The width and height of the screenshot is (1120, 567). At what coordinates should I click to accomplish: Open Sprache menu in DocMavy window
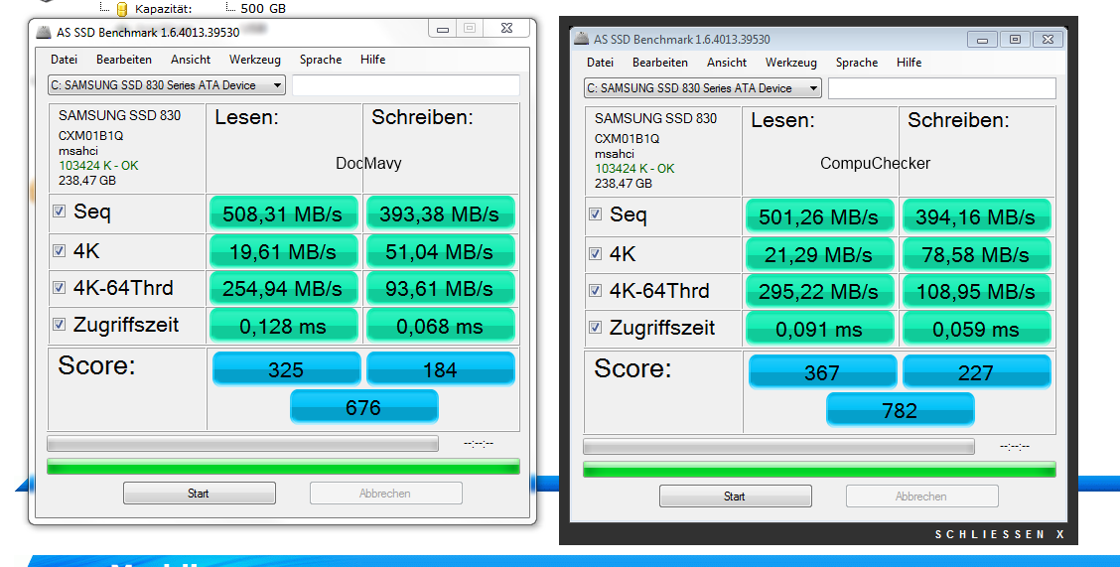coord(321,60)
